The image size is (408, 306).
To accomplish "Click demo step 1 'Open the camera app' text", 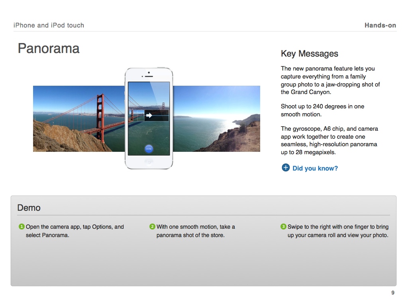I will pos(75,231).
